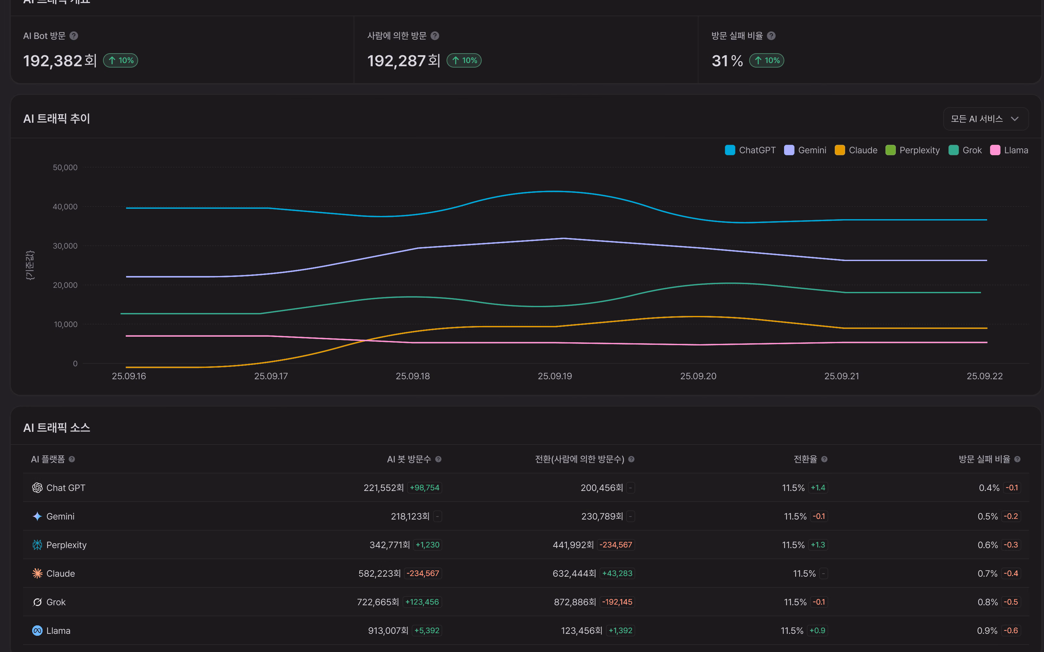Screen dimensions: 1044x652
Task: Click the help icon beside 사람에 의한 방문
Action: click(435, 36)
